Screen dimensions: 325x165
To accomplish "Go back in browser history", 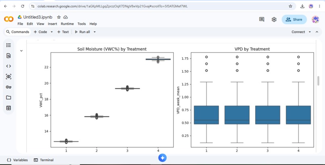I will 6,6.
